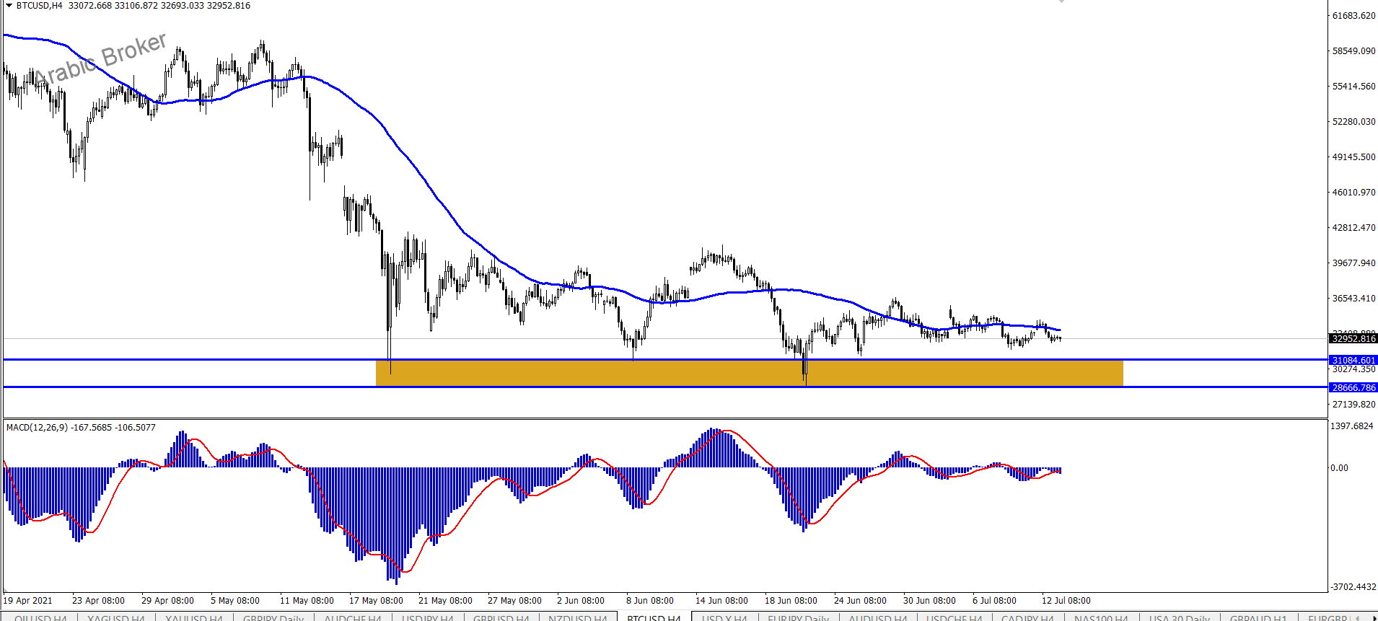1378x621 pixels.
Task: Click the 14 Jun 08:00 time label
Action: point(721,600)
